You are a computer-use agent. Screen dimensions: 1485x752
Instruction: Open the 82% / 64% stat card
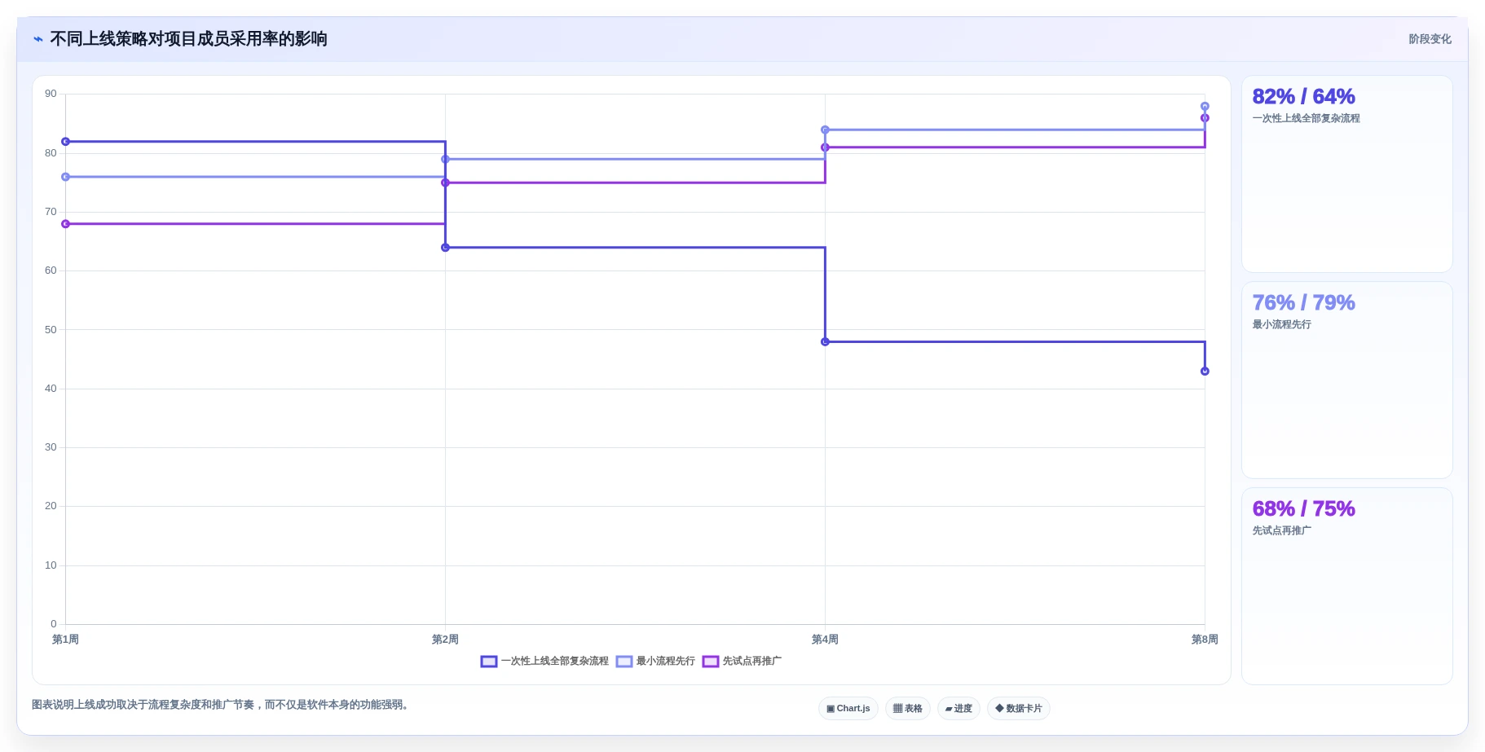1346,174
